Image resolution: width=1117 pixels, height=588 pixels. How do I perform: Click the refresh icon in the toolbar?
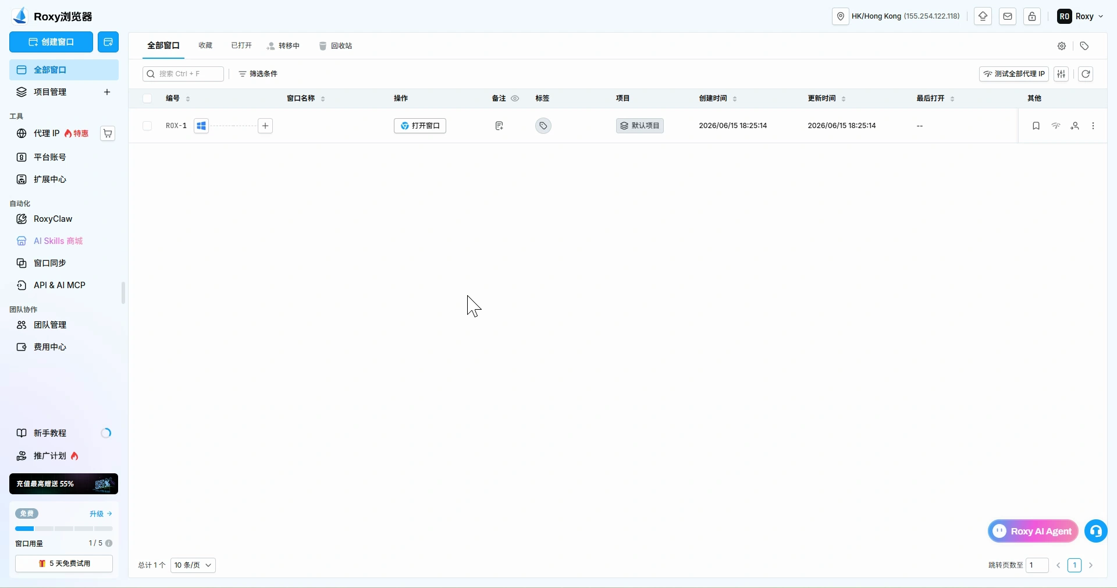point(1086,74)
